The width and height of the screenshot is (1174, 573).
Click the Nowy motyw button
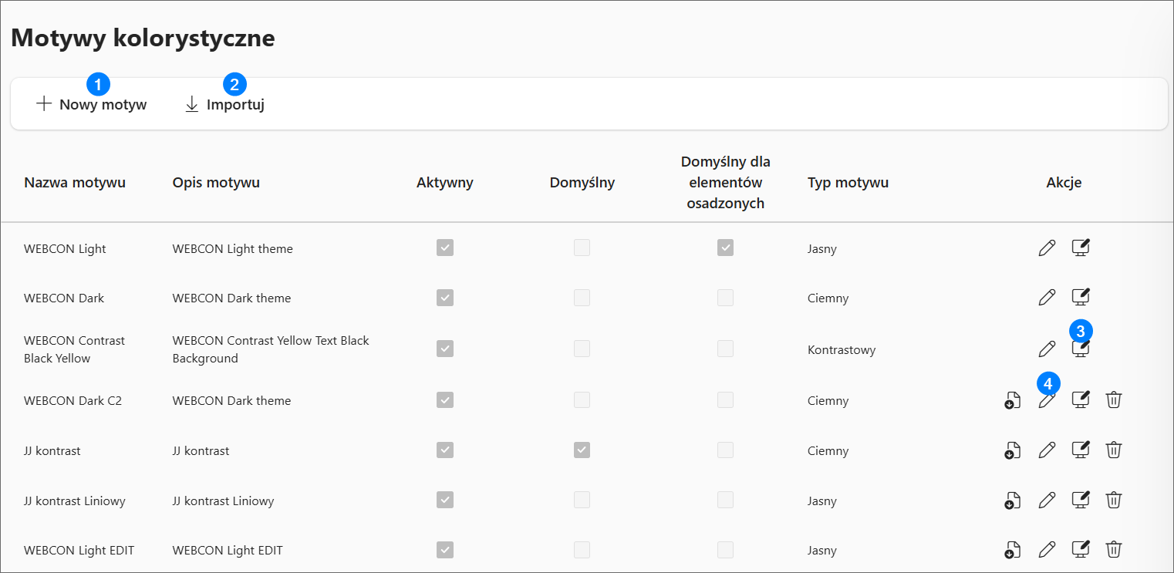(x=92, y=105)
